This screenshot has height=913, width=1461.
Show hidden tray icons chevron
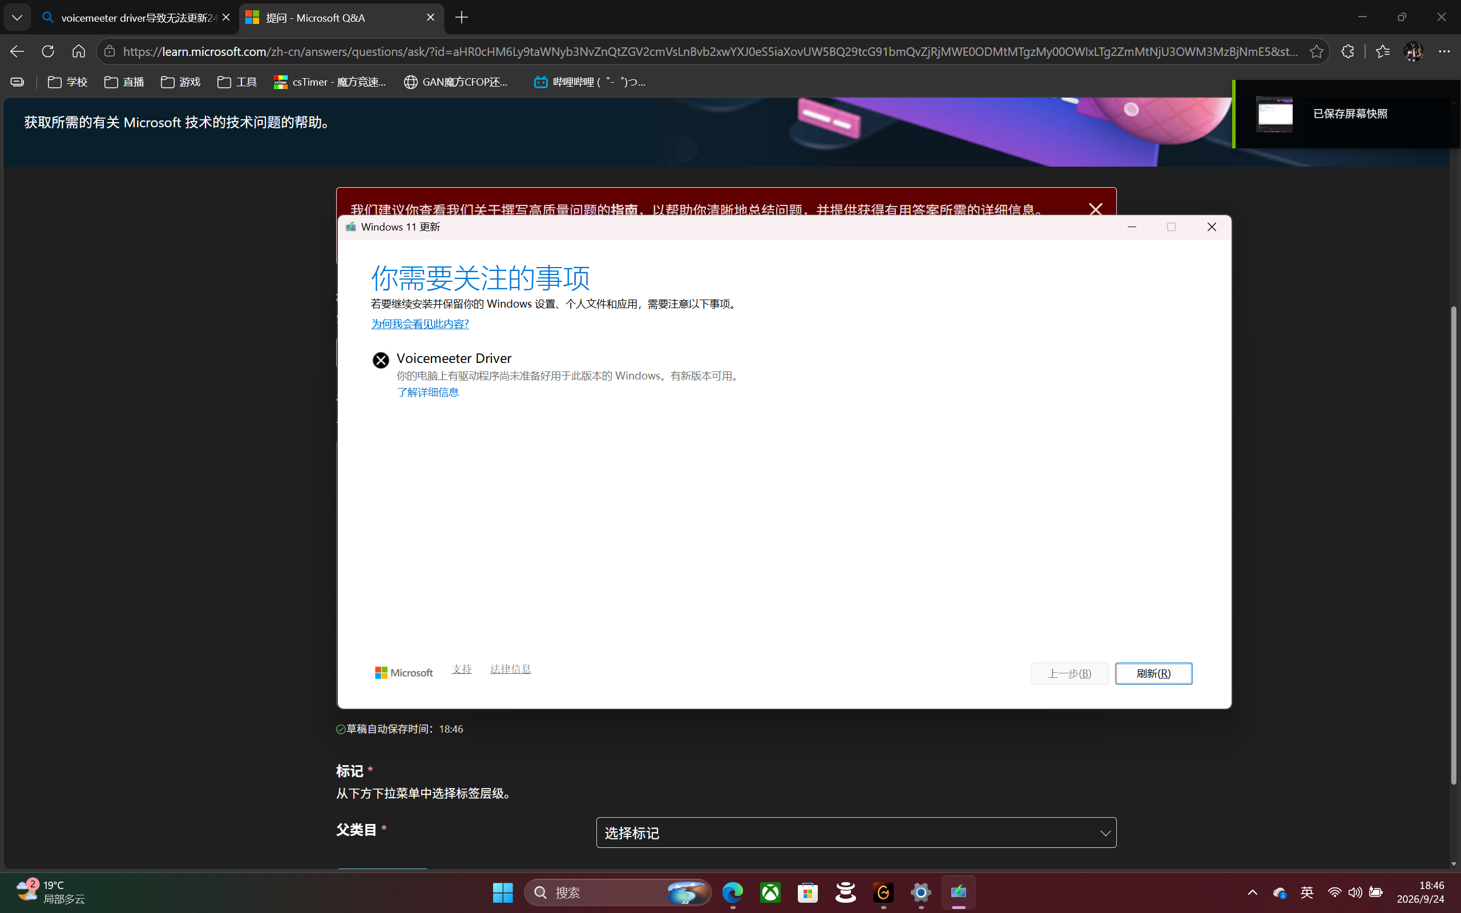pyautogui.click(x=1253, y=892)
